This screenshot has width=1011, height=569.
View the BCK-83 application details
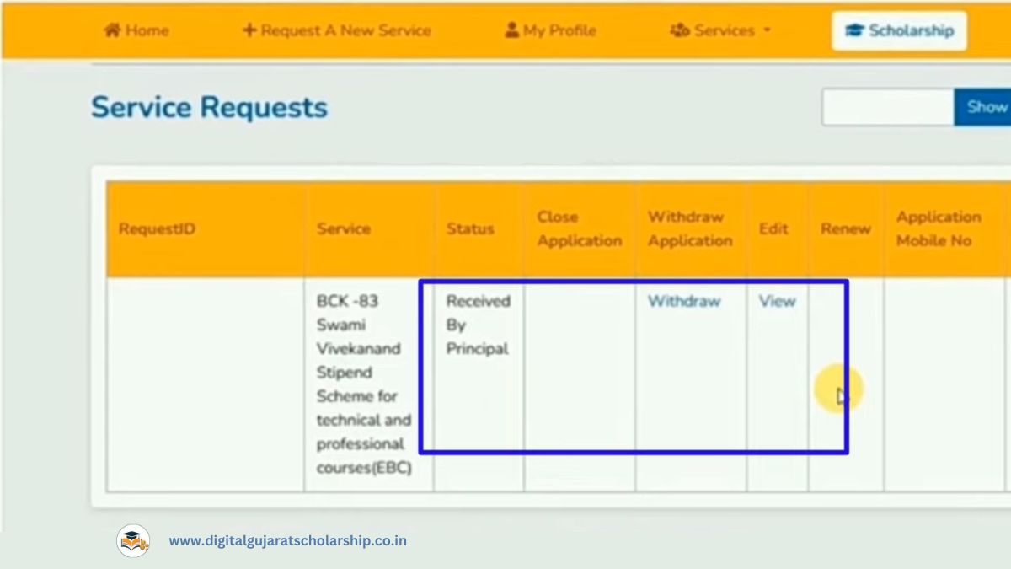pyautogui.click(x=776, y=300)
